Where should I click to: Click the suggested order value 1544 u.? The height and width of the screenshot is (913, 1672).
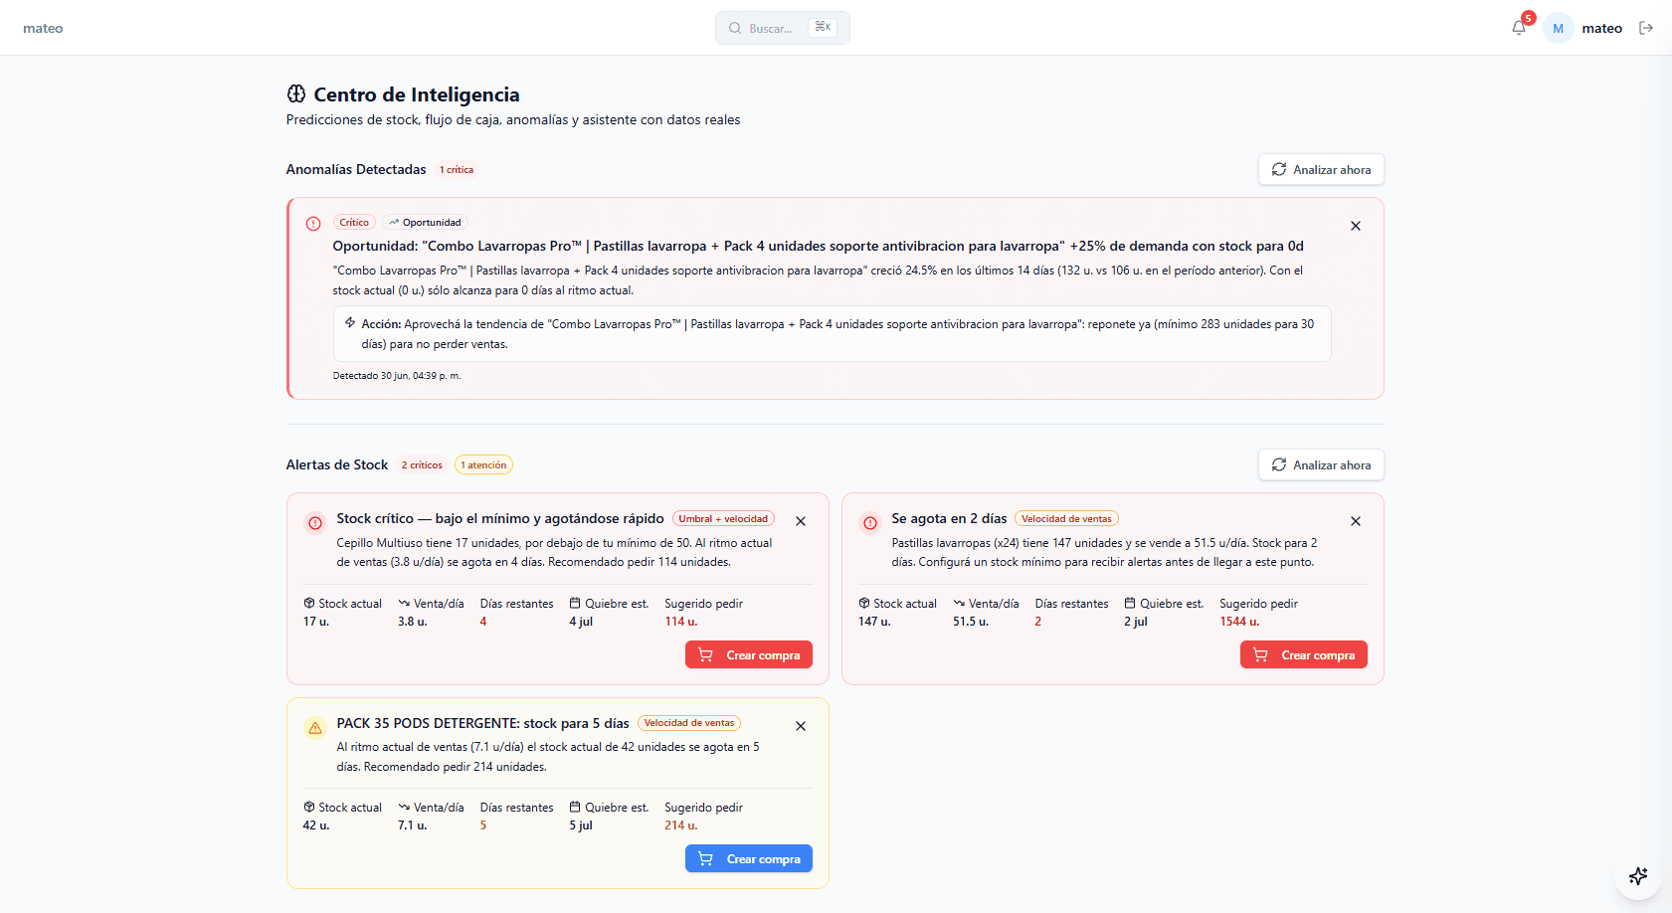[1239, 622]
